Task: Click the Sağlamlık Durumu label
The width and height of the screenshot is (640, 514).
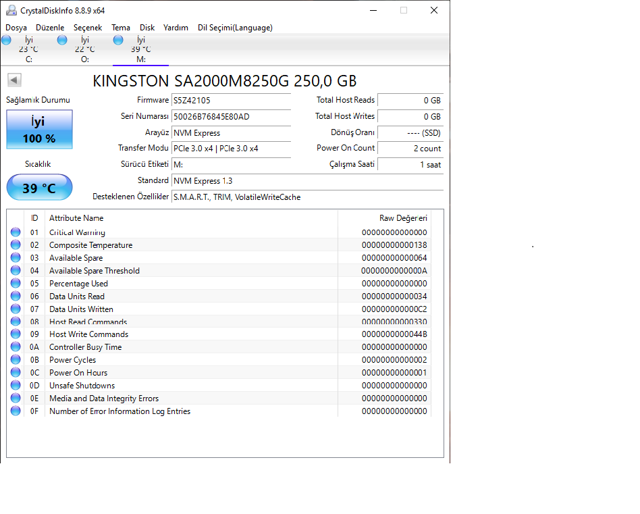Action: click(x=38, y=100)
